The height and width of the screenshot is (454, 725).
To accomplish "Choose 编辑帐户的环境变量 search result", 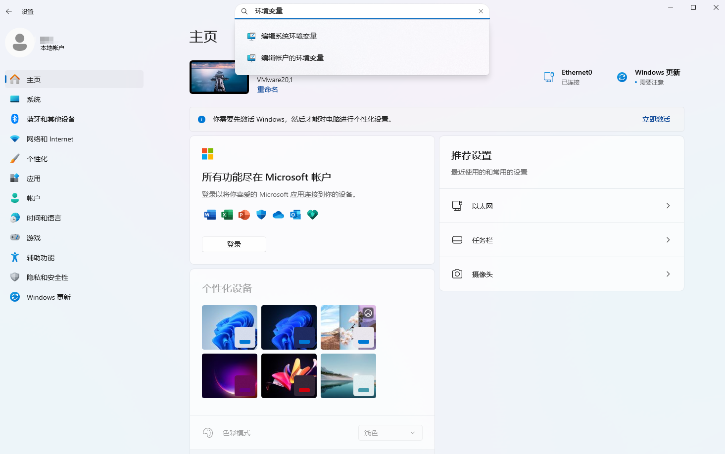I will [292, 58].
